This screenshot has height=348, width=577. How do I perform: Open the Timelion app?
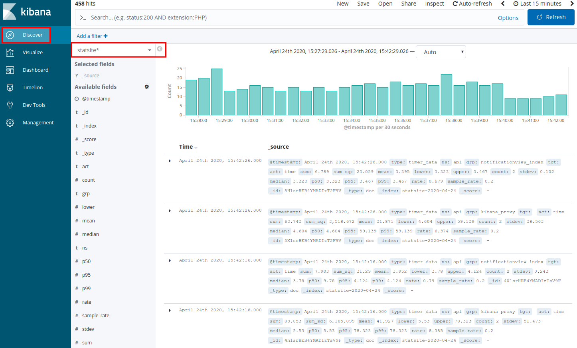(32, 88)
